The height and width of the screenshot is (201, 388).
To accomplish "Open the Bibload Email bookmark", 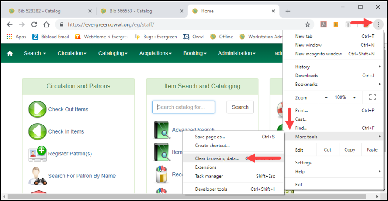I will pos(51,37).
